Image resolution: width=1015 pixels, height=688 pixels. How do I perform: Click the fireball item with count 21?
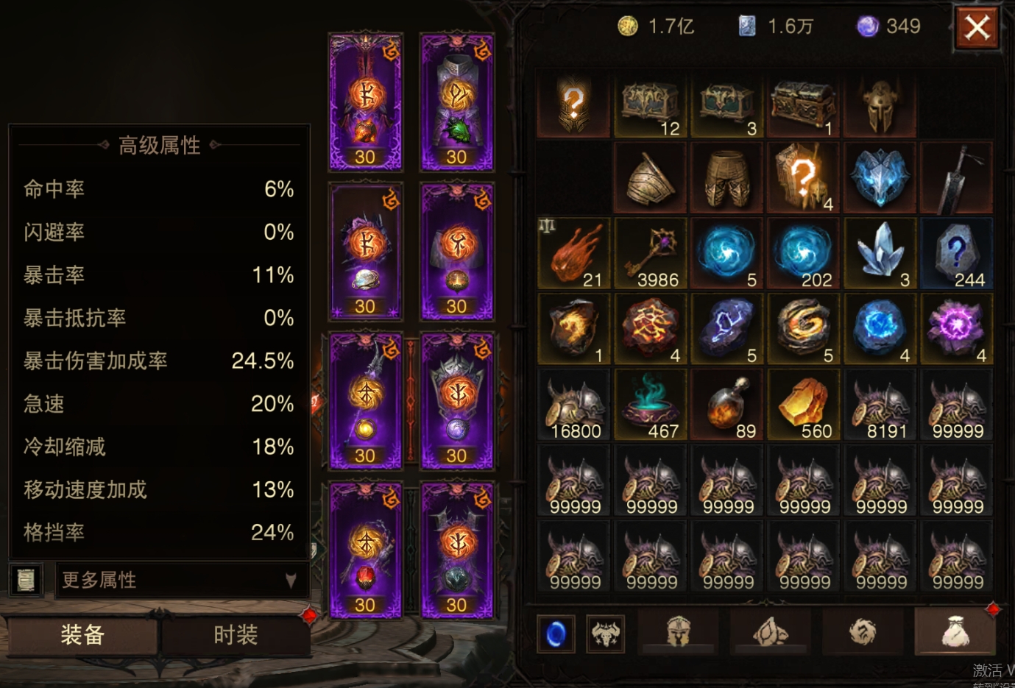(x=573, y=253)
